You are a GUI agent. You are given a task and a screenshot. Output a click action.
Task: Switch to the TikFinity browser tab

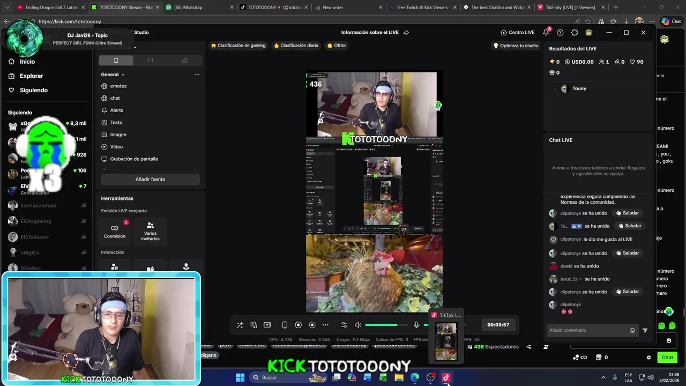tap(570, 8)
